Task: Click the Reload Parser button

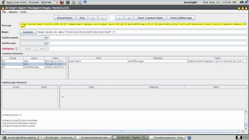Action: 65,18
